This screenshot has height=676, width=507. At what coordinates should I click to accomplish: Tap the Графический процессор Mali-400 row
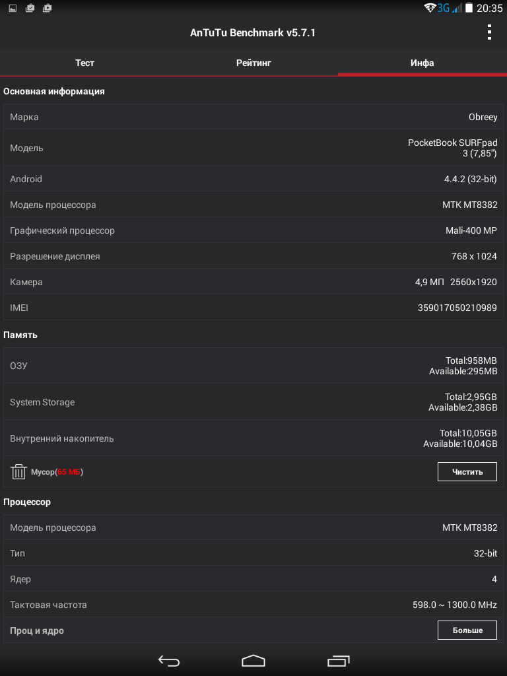coord(253,230)
